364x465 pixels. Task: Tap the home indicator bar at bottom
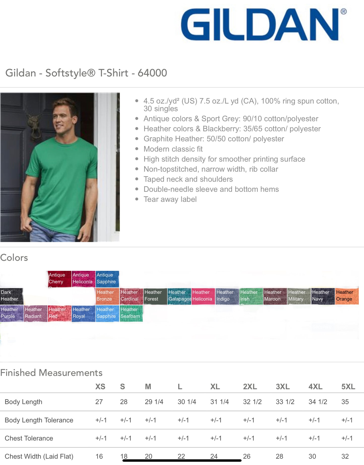[x=182, y=460]
